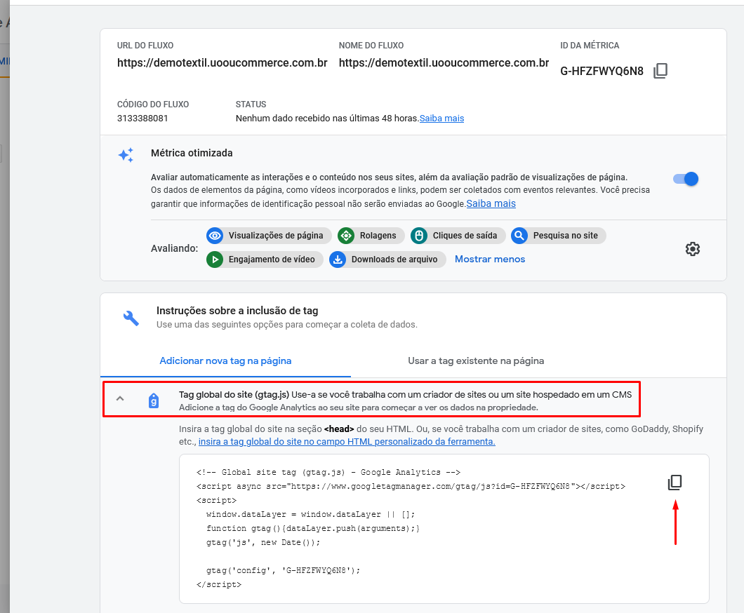Click the Rolagens scroll icon
Viewport: 744px width, 613px height.
tap(346, 236)
